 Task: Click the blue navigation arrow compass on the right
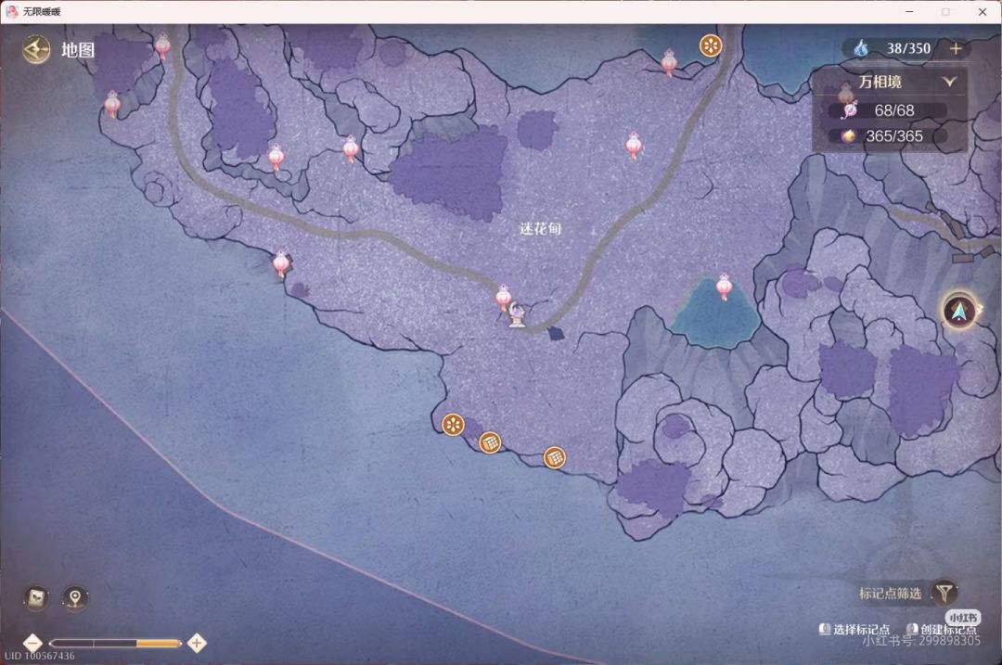pos(959,311)
